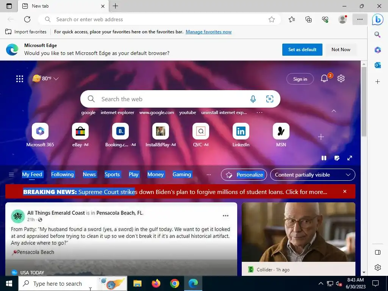388x291 pixels.
Task: Open Microsoft 365 in the sidebar
Action: pyautogui.click(x=377, y=50)
